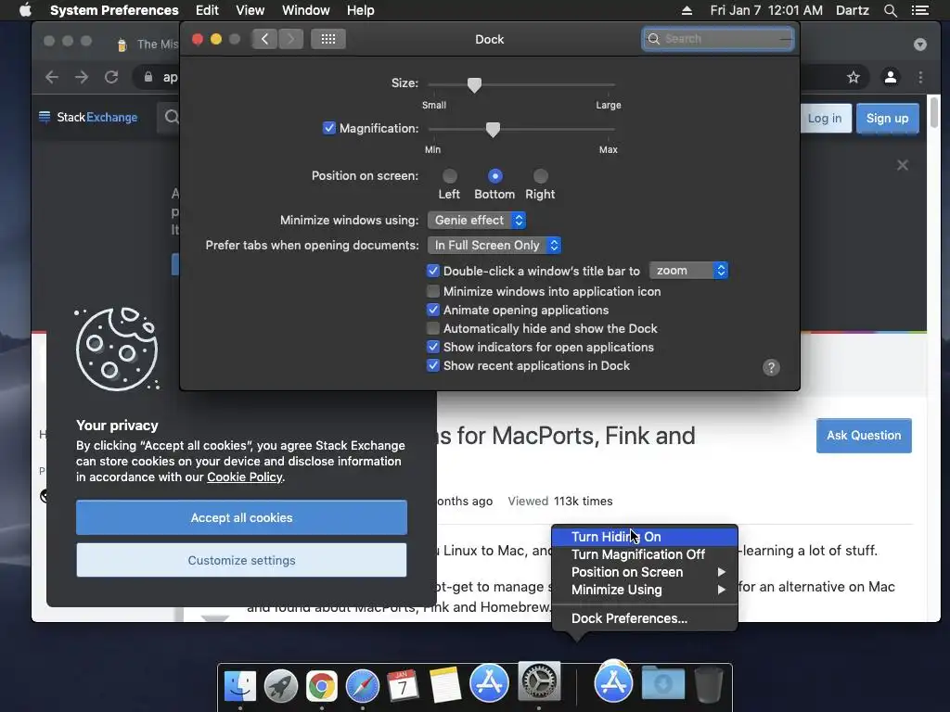Screen dimensions: 950x712
Task: Click Dartz user name in menu bar
Action: point(852,10)
